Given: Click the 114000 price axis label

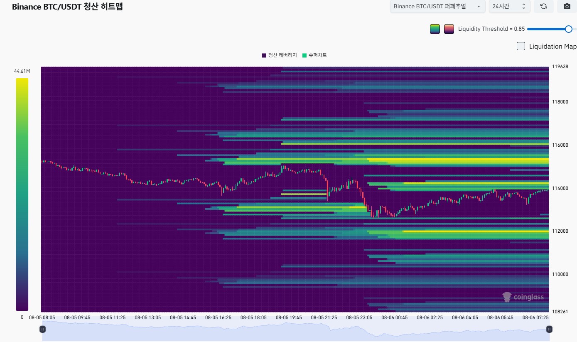Looking at the screenshot, I should pyautogui.click(x=560, y=188).
